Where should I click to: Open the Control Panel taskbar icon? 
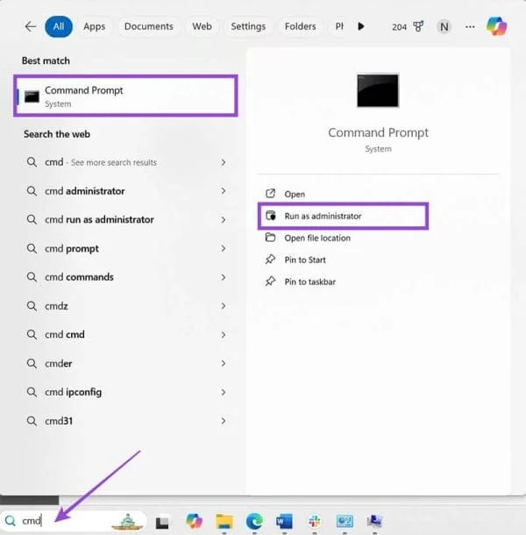click(x=345, y=521)
